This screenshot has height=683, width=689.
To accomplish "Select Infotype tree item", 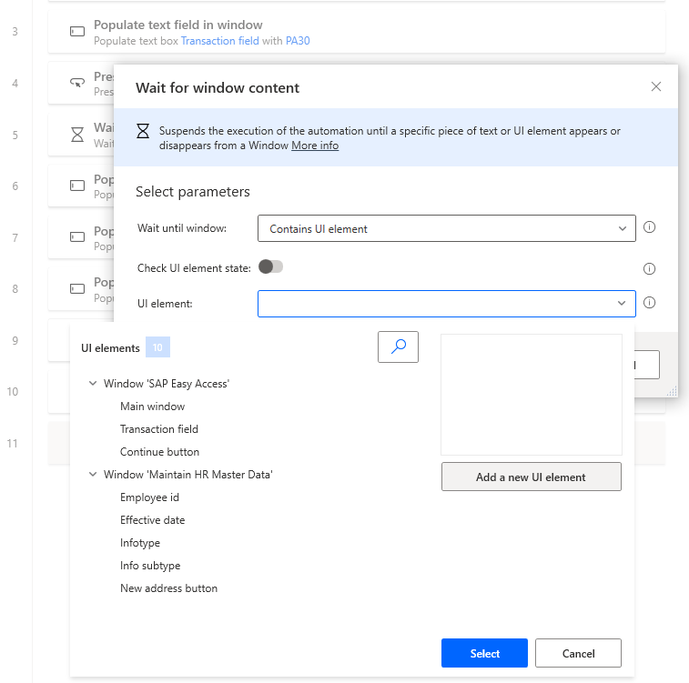I will [x=140, y=543].
